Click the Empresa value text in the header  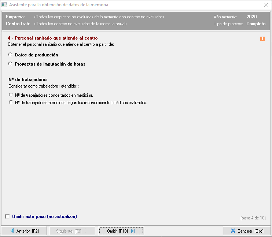(x=99, y=17)
